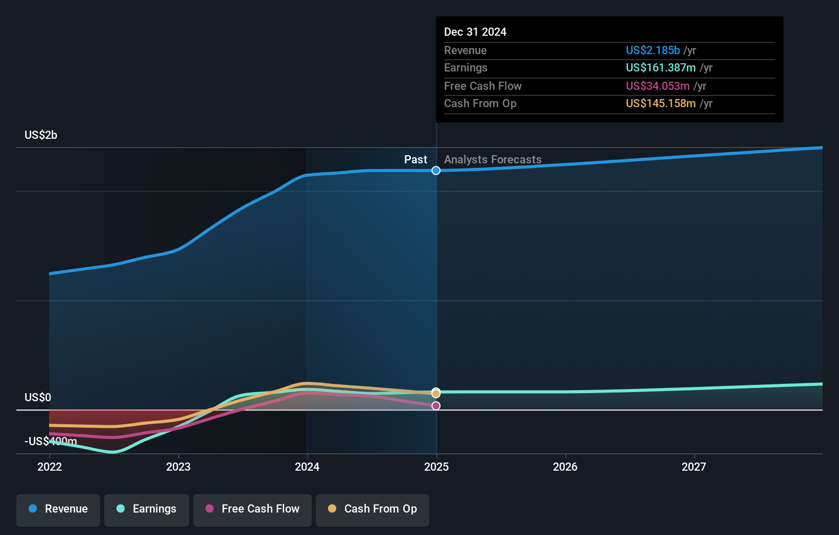
Task: Select the orange Cash From Op legend dot
Action: 332,509
